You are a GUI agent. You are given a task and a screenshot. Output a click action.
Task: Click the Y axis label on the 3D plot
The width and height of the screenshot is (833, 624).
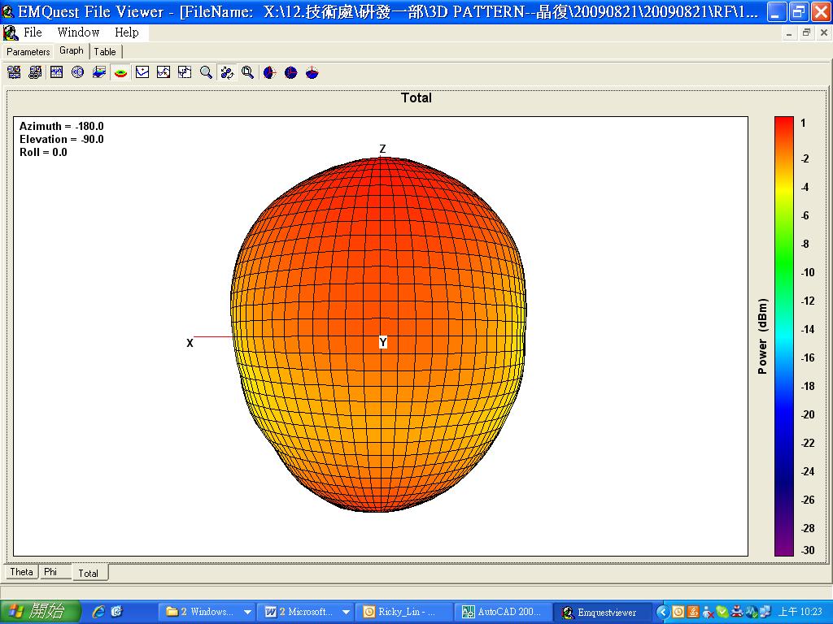click(x=382, y=343)
